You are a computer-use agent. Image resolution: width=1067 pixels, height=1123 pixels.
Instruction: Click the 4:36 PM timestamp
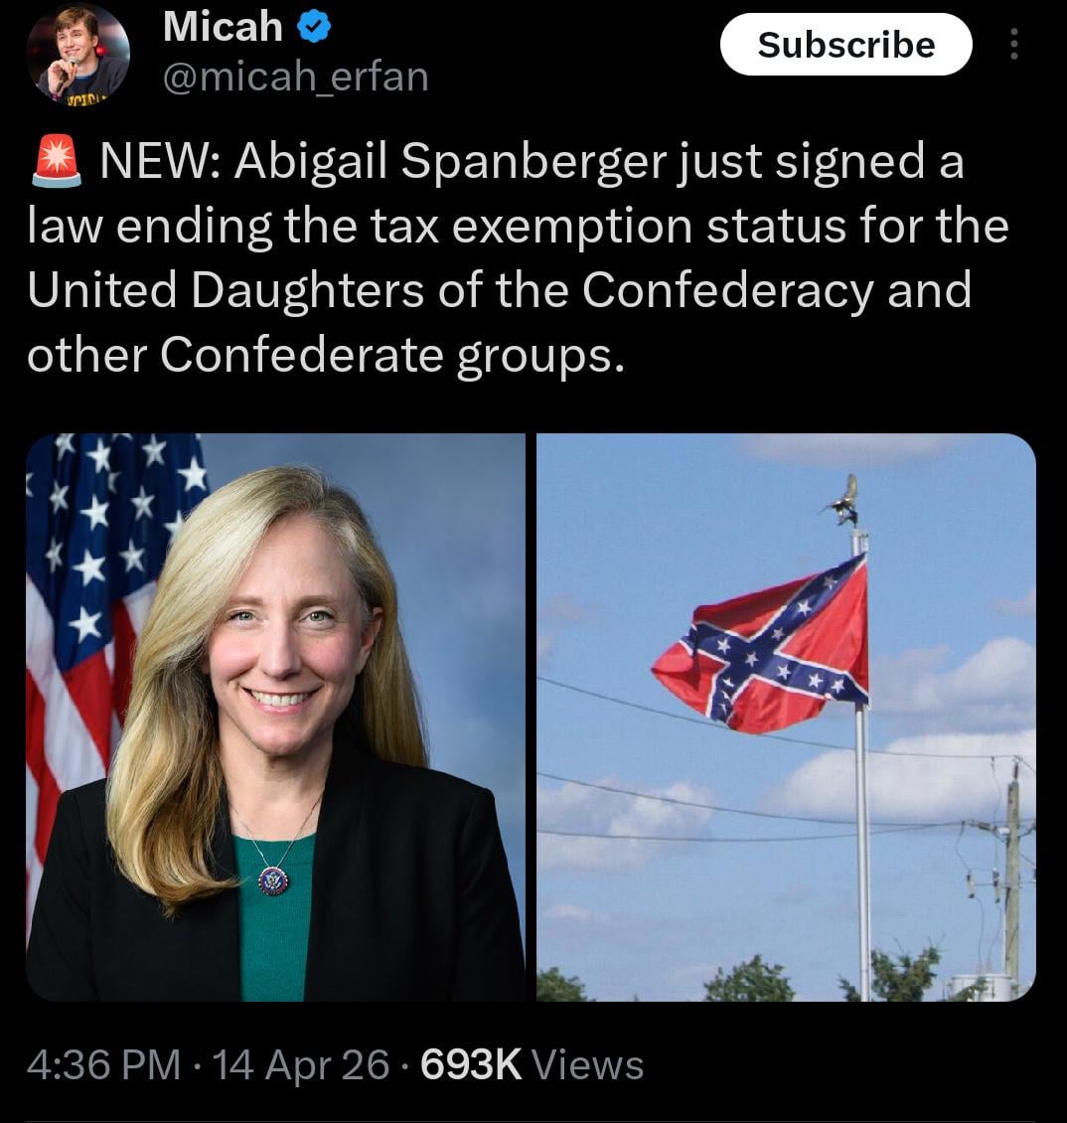104,1064
